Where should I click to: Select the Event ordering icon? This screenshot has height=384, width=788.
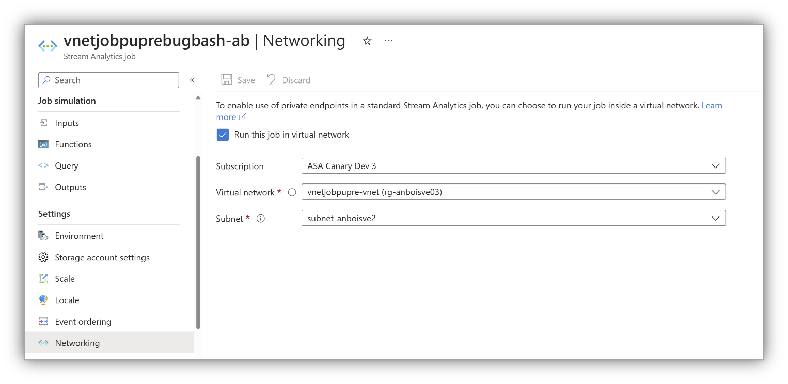(44, 321)
